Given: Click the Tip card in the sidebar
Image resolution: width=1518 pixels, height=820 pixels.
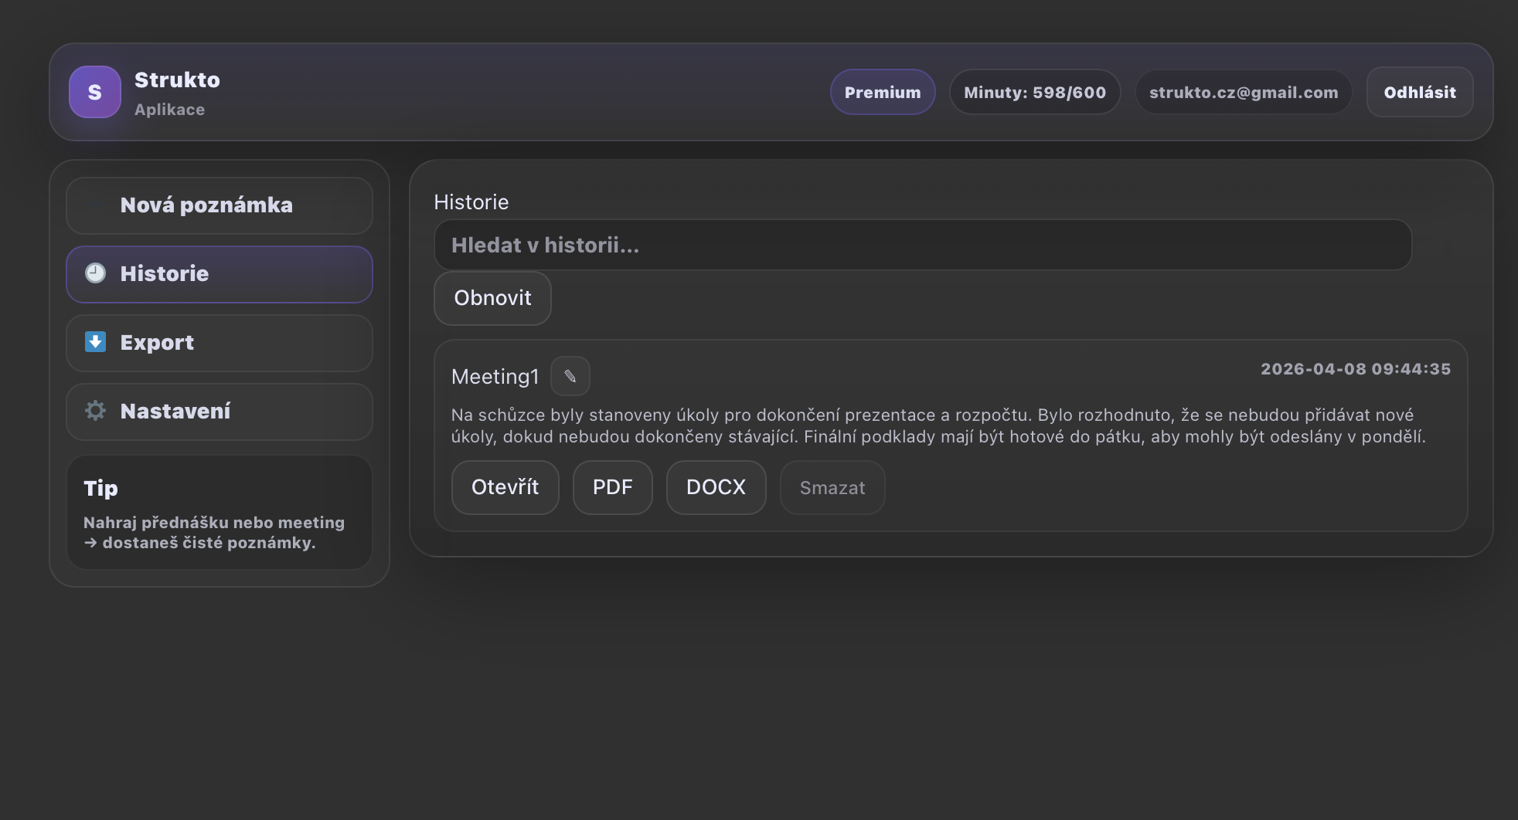Looking at the screenshot, I should pos(219,513).
